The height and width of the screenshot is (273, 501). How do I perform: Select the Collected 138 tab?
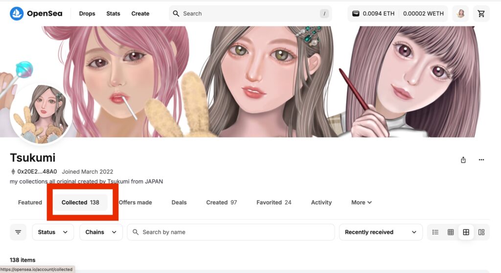(80, 203)
